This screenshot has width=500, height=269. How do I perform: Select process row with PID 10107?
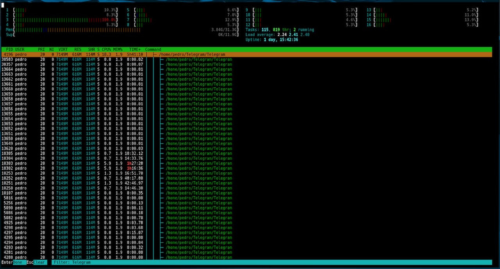pos(246,193)
